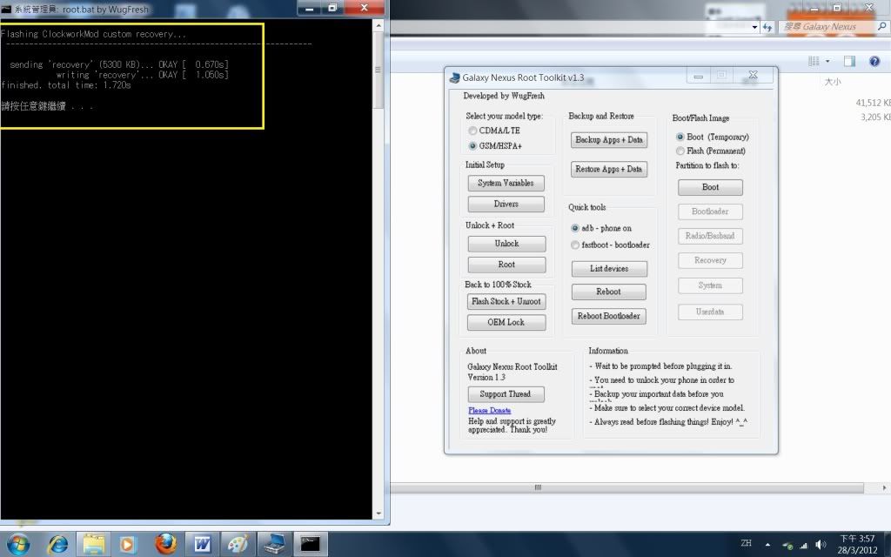Click the OEM Lock button
This screenshot has height=557, width=891.
pyautogui.click(x=506, y=322)
